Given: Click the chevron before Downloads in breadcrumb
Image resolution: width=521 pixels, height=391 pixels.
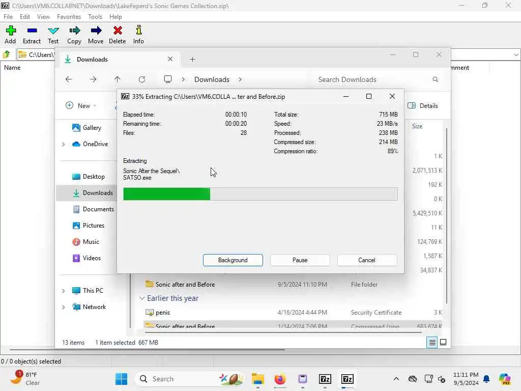Looking at the screenshot, I should click(x=183, y=79).
